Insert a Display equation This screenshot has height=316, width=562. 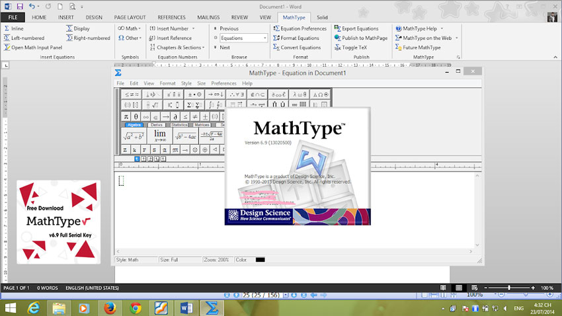click(78, 28)
